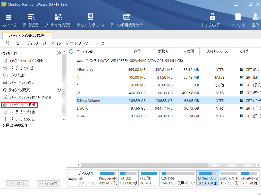Sort by 使用済 column header
Viewport: 261px width, 195px height.
(x=160, y=51)
